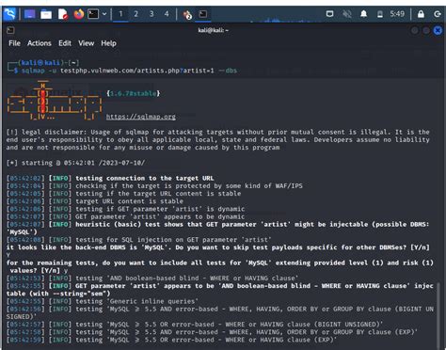Open the file manager from panel
446x350 pixels.
click(46, 14)
